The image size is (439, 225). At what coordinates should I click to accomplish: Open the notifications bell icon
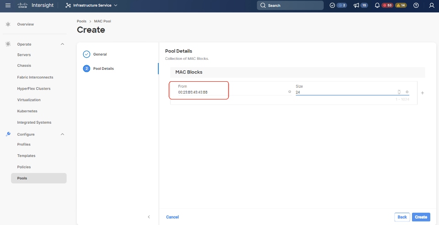[x=377, y=5]
